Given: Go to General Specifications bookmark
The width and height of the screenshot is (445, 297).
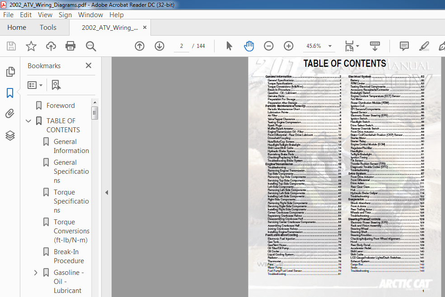Looking at the screenshot, I should [x=71, y=172].
